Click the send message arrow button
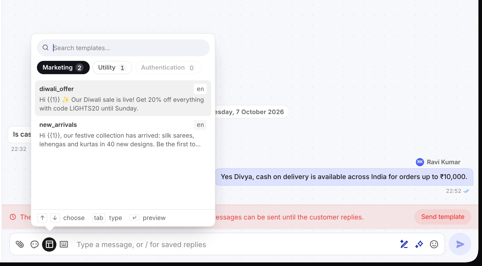The height and width of the screenshot is (266, 482). (460, 244)
